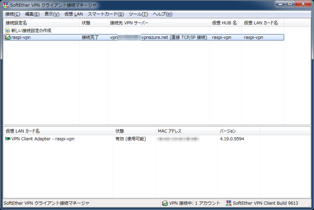
Task: Click raspi-vpn in the upper 仮想 LAN カード名 column
Action: (x=253, y=37)
